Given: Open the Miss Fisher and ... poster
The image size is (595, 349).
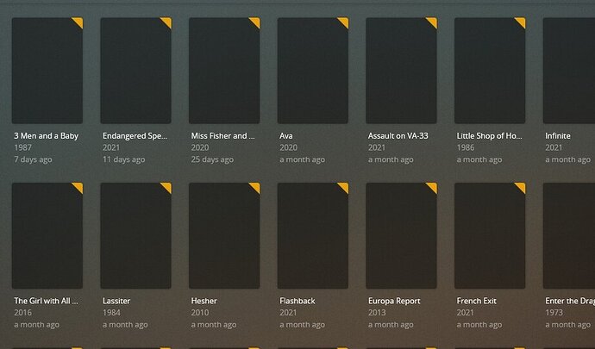Looking at the screenshot, I should point(224,71).
